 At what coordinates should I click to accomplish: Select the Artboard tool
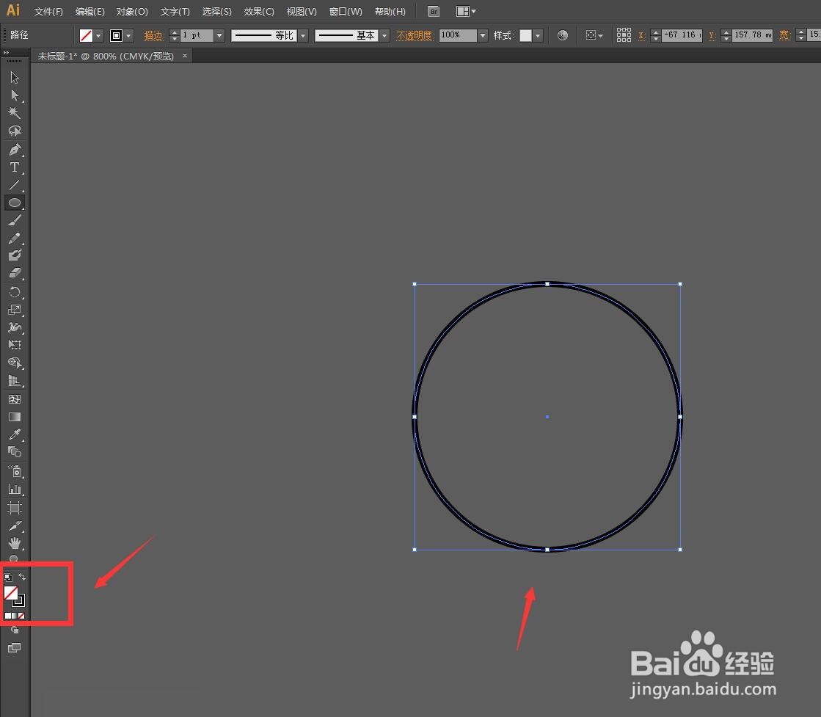click(x=15, y=508)
